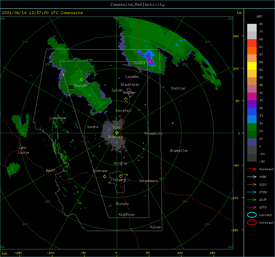This screenshot has width=275, height=257.
Task: Click the Blackfalds label
Action: click(130, 85)
